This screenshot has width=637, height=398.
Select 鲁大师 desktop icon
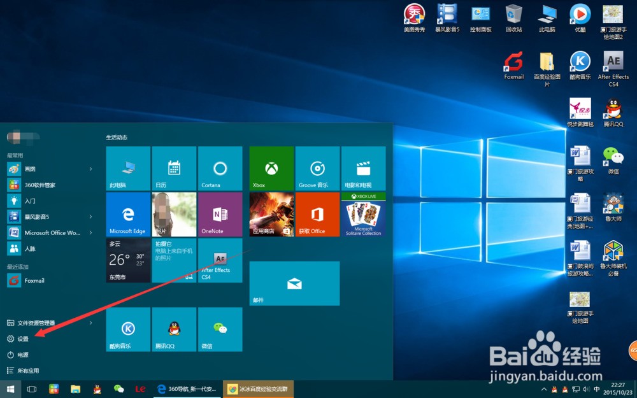coord(613,208)
